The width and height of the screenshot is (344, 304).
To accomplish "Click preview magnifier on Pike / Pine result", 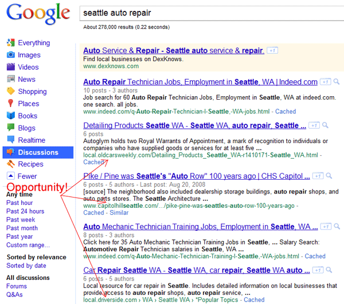I will (x=329, y=176).
